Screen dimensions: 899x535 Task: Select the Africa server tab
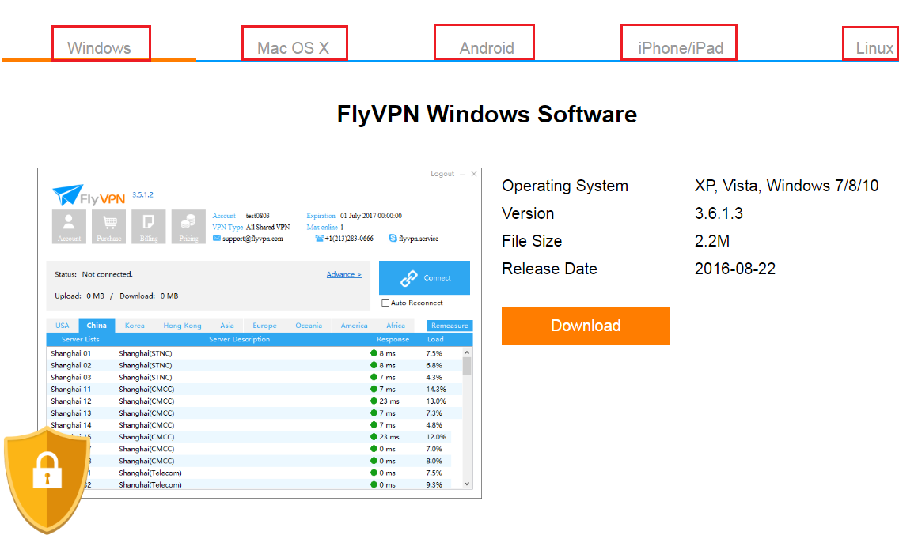pyautogui.click(x=396, y=326)
